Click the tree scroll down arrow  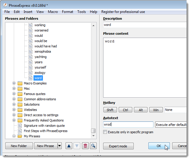coord(93,136)
